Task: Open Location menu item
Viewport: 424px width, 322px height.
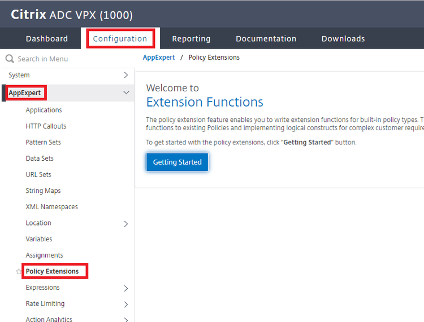Action: [x=38, y=223]
